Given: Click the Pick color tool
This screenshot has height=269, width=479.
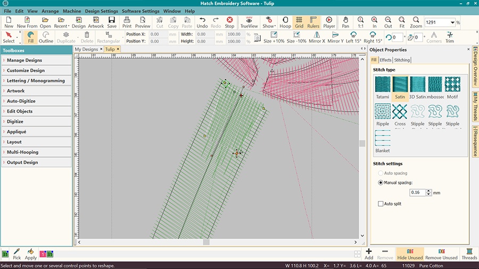Looking at the screenshot, I should click(17, 253).
